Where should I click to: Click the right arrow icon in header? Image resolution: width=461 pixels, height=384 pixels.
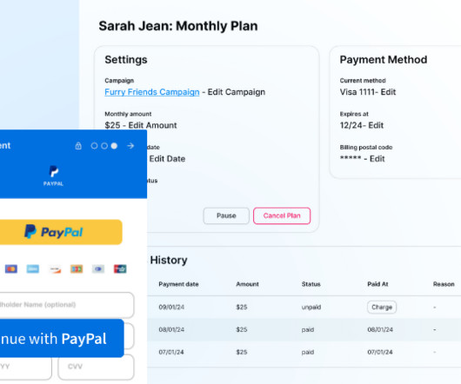130,146
